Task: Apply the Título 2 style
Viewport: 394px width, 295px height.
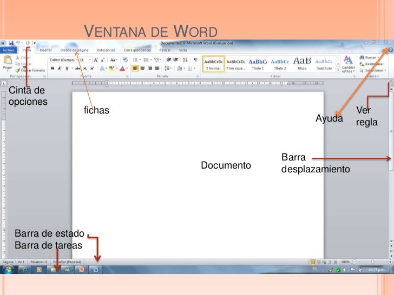Action: [x=280, y=64]
